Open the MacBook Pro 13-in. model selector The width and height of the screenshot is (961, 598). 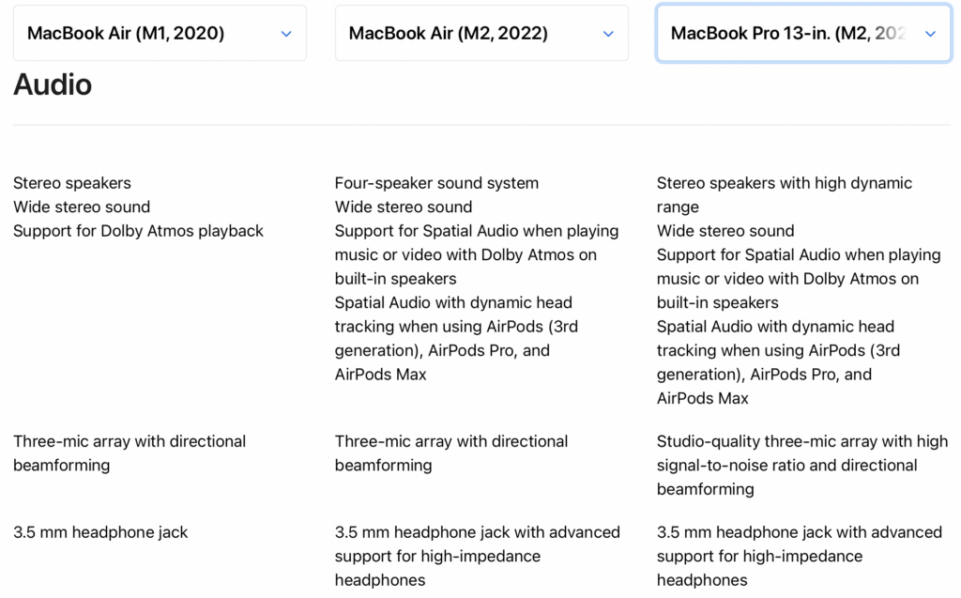788,34
